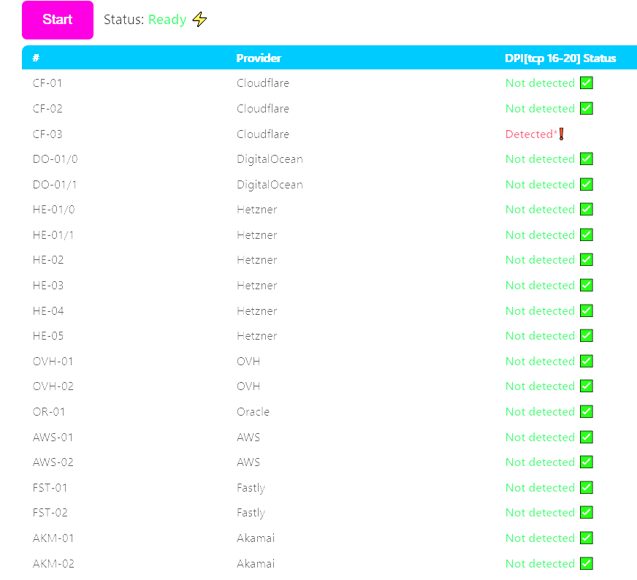Click the green checkmark in AKM-02 row

click(586, 563)
